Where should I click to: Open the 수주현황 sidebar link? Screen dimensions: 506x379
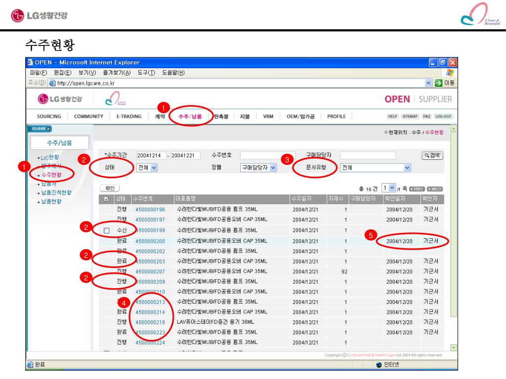tap(51, 175)
